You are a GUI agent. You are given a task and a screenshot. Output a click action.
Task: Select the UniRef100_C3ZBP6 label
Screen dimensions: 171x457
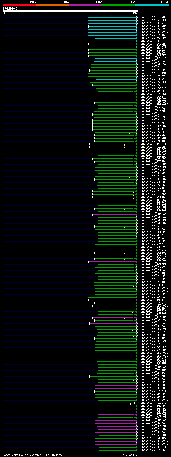click(x=153, y=294)
